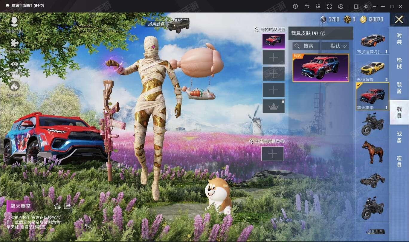Viewport: 409px width, 242px height.
Task: Click the 搜索 search field
Action: [x=306, y=46]
